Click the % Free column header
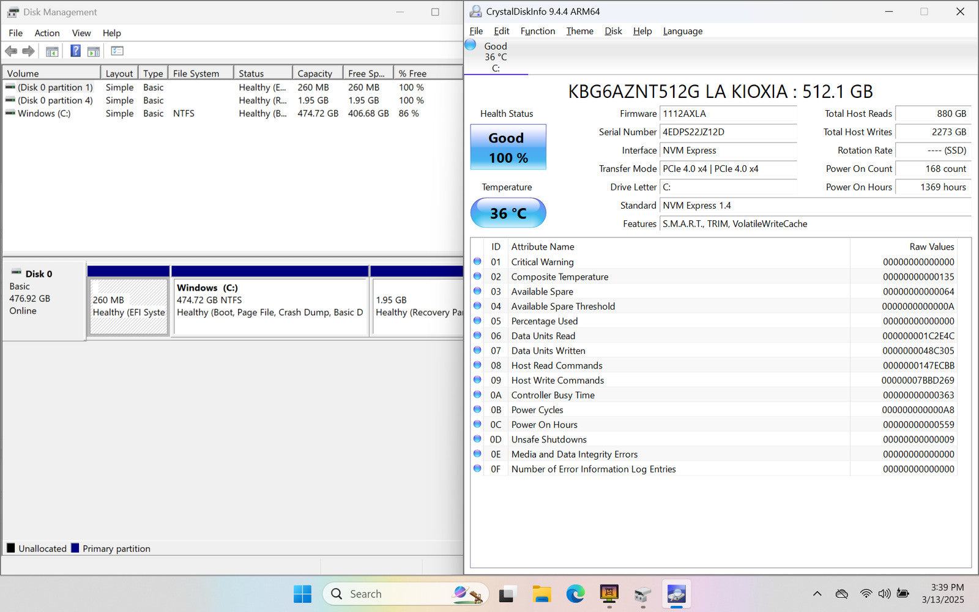The height and width of the screenshot is (612, 979). click(x=427, y=73)
